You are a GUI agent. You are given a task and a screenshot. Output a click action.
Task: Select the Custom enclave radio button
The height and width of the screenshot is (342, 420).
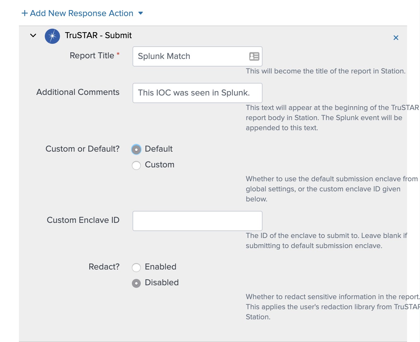136,165
